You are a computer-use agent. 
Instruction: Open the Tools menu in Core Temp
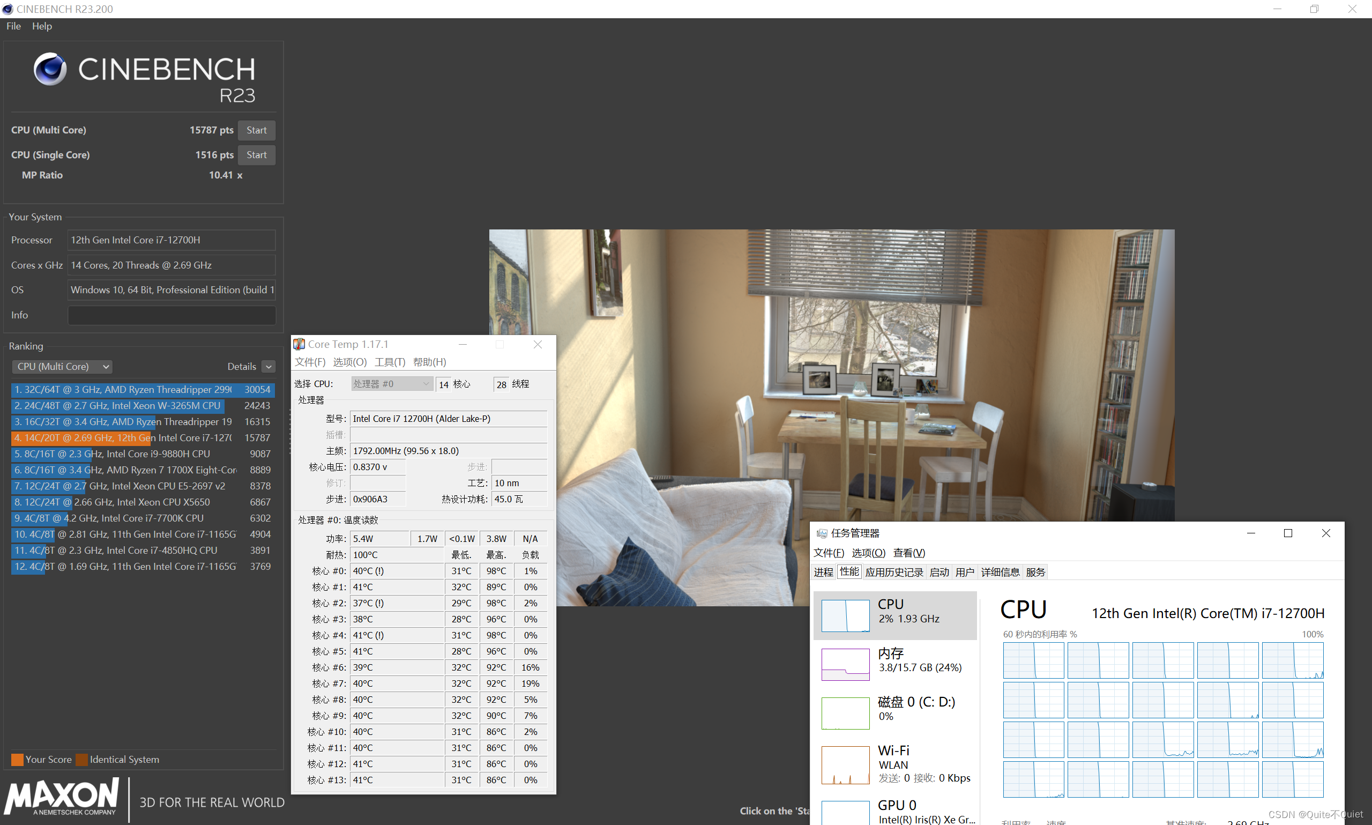390,362
